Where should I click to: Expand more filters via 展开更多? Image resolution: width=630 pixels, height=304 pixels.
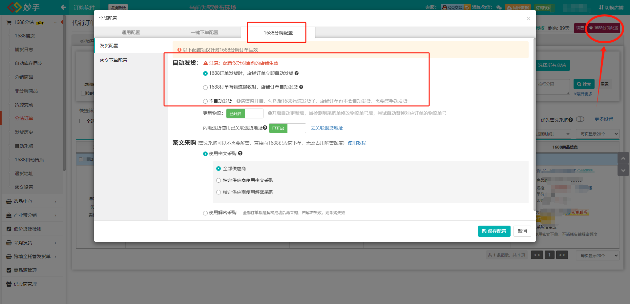coord(583,94)
